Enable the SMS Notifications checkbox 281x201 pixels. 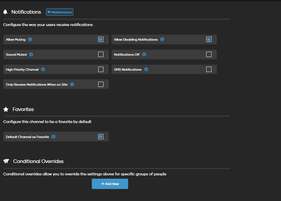209,69
